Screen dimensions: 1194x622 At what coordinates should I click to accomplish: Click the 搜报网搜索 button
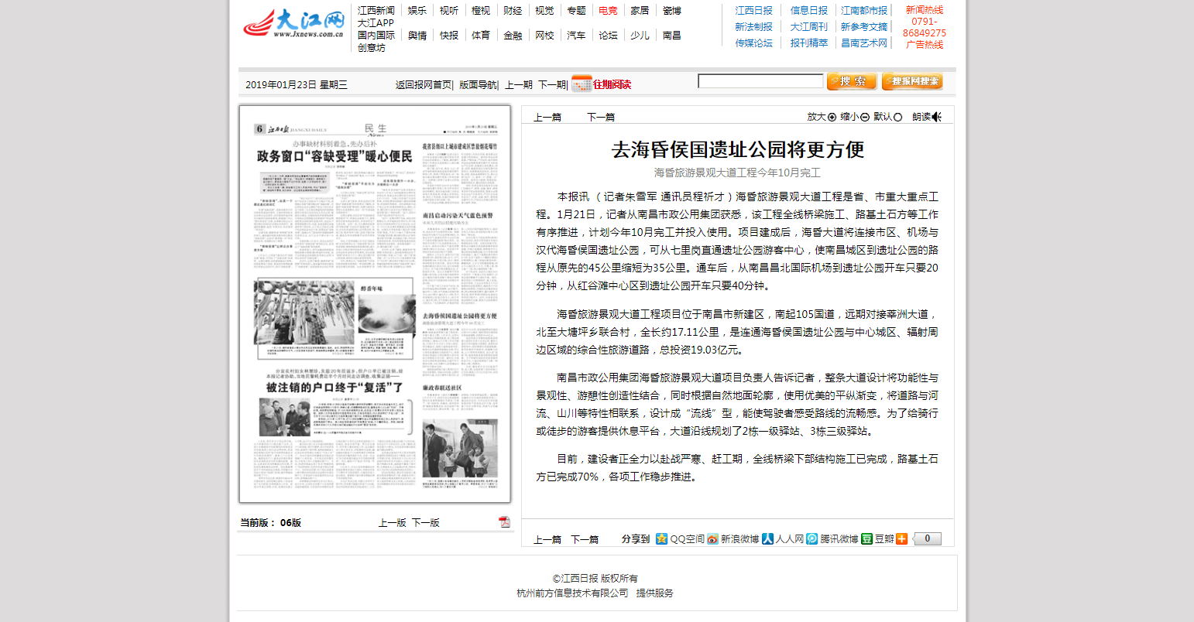[x=912, y=81]
